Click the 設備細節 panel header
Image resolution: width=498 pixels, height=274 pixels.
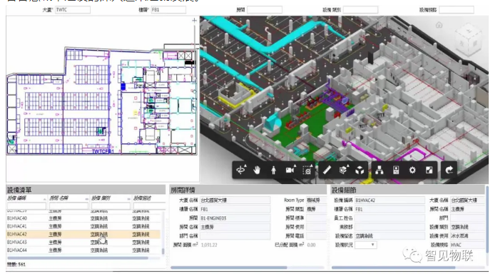pyautogui.click(x=408, y=190)
